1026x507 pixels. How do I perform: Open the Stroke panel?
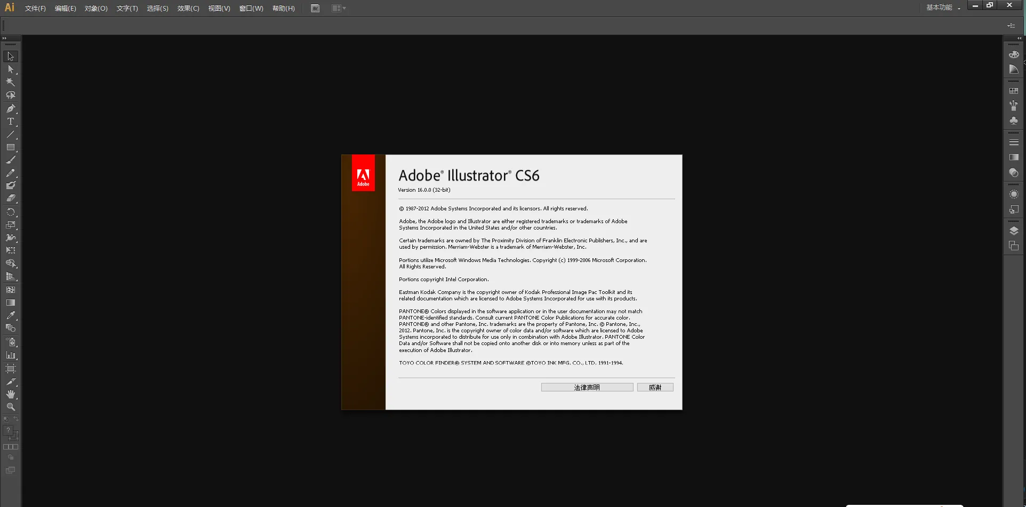[1014, 143]
